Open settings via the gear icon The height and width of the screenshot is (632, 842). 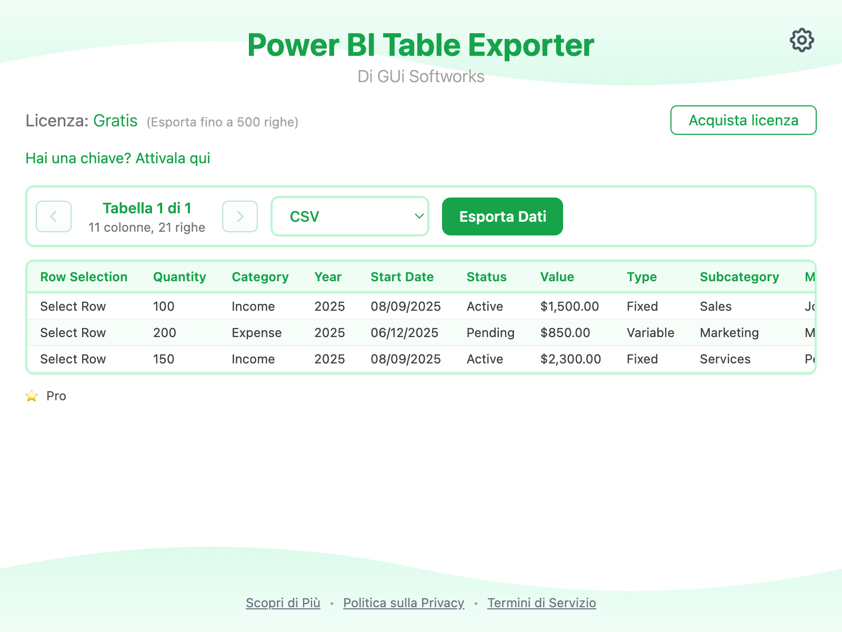coord(801,40)
